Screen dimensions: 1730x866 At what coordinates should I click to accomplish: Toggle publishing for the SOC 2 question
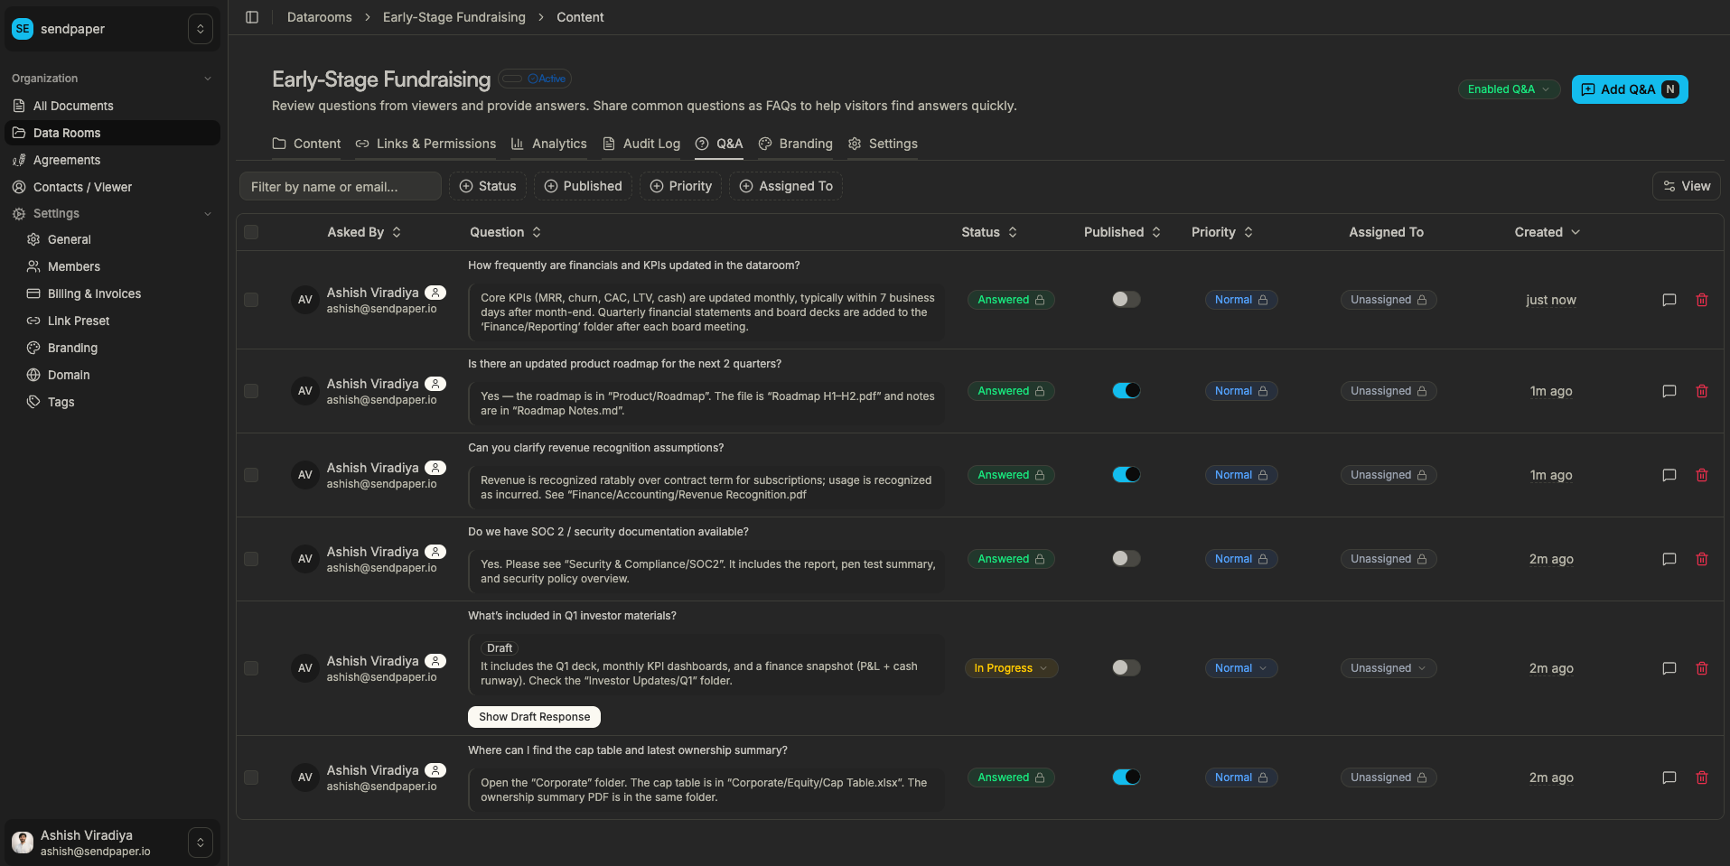1126,558
